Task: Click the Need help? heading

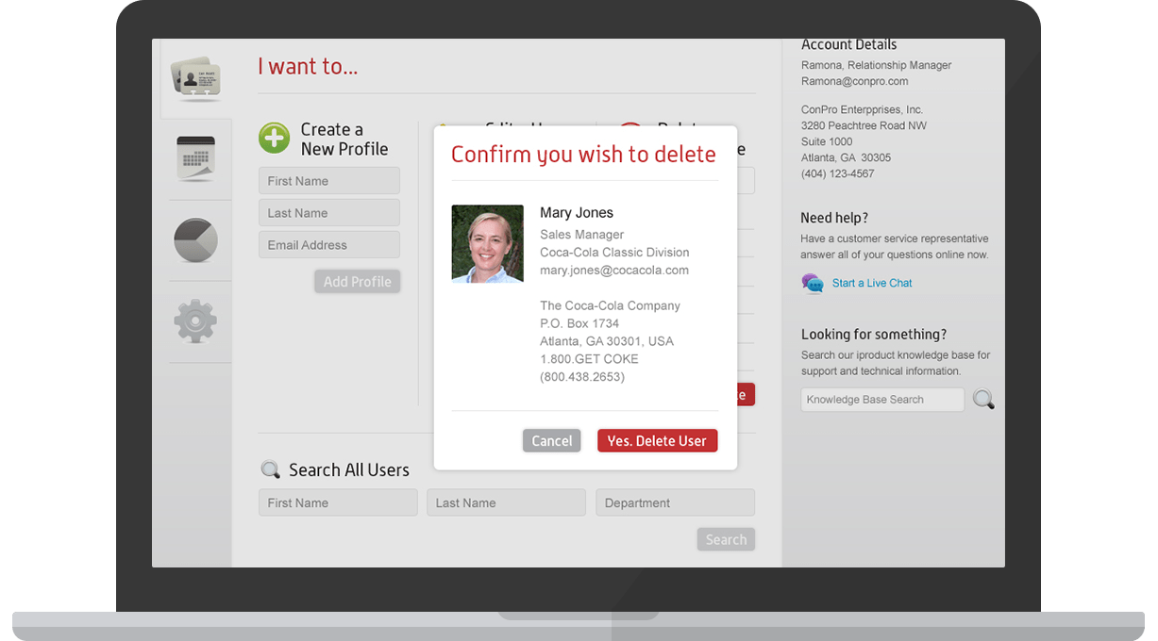Action: (x=834, y=218)
